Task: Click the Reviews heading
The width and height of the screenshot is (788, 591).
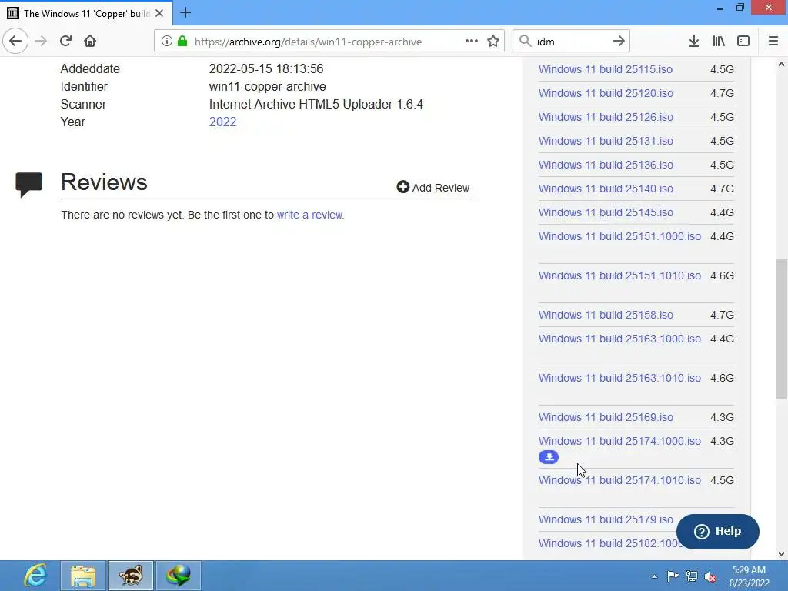Action: pyautogui.click(x=104, y=182)
